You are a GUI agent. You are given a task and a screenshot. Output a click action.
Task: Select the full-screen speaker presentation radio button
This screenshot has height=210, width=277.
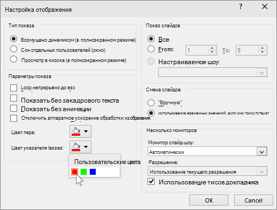(x=14, y=39)
